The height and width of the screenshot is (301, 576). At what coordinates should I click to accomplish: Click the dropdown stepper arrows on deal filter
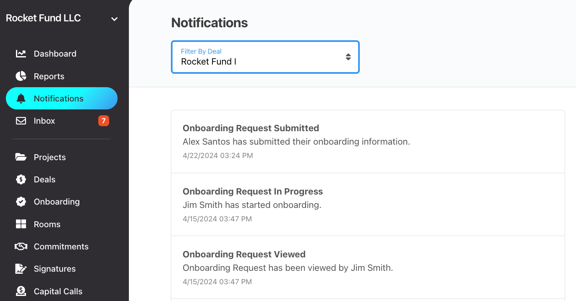[348, 57]
